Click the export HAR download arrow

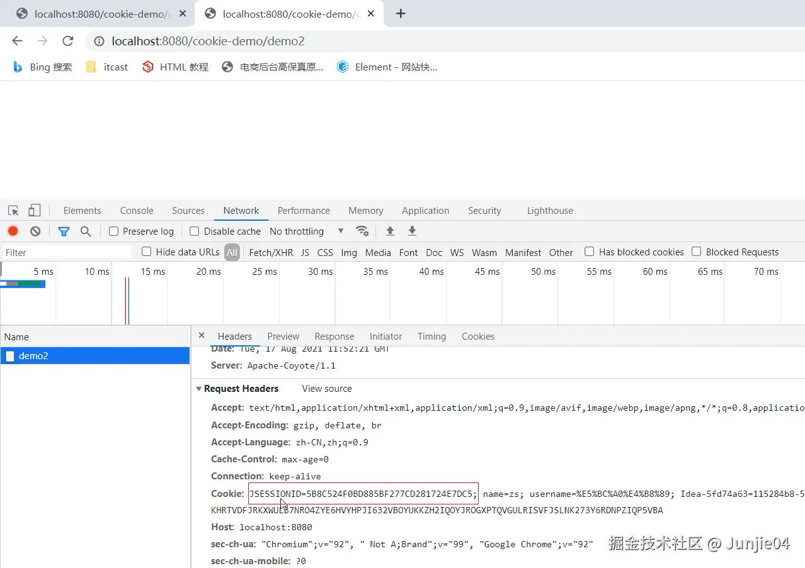pyautogui.click(x=412, y=231)
